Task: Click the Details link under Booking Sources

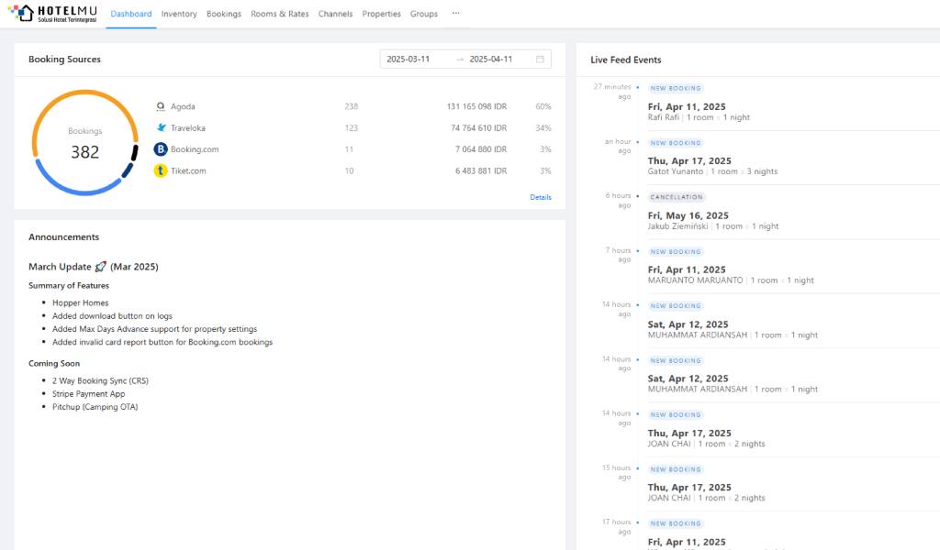Action: click(x=541, y=197)
